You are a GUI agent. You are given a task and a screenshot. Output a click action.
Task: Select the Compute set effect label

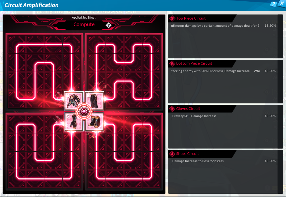pyautogui.click(x=84, y=24)
